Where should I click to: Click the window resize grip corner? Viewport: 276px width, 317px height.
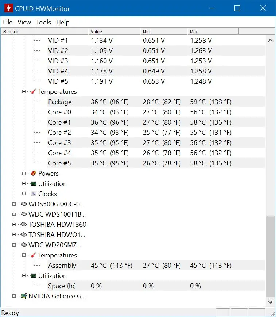tap(272, 313)
